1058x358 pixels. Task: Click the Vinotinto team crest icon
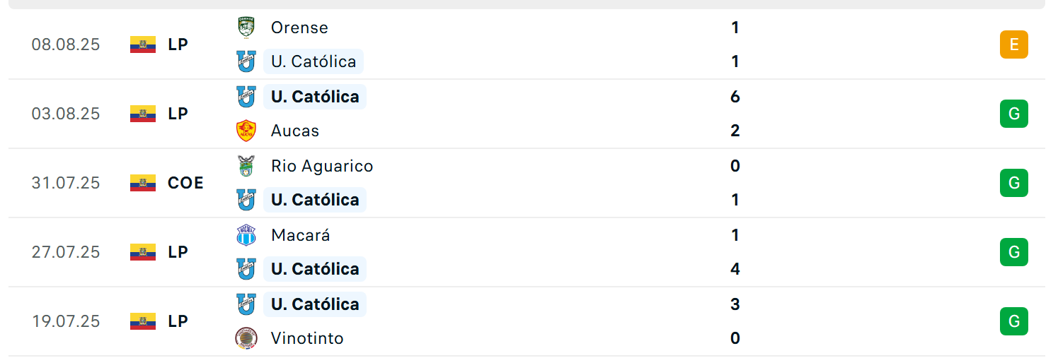(246, 338)
